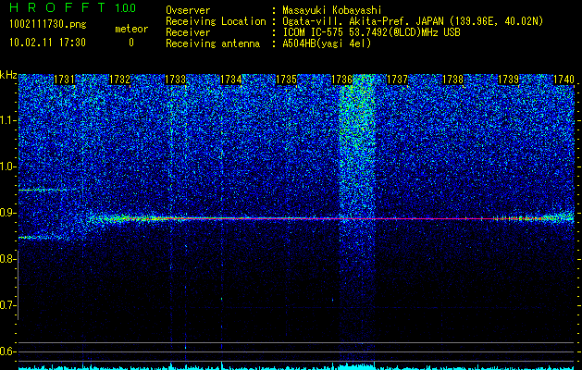
Task: Click the HROFFT 1.0.0 title text
Action: point(73,7)
